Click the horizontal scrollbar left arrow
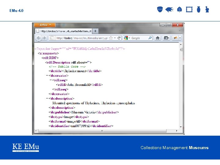The width and height of the screenshot is (220, 165). 36,131
